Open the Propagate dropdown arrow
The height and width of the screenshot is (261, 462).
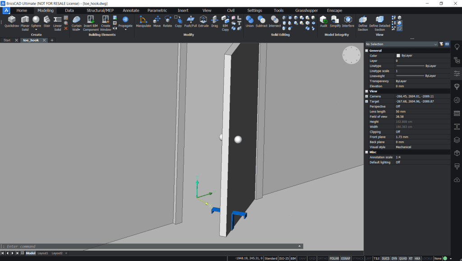tap(125, 29)
